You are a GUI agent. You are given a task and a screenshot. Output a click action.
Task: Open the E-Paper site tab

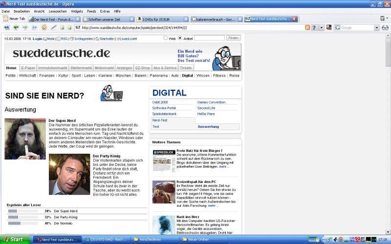28,68
